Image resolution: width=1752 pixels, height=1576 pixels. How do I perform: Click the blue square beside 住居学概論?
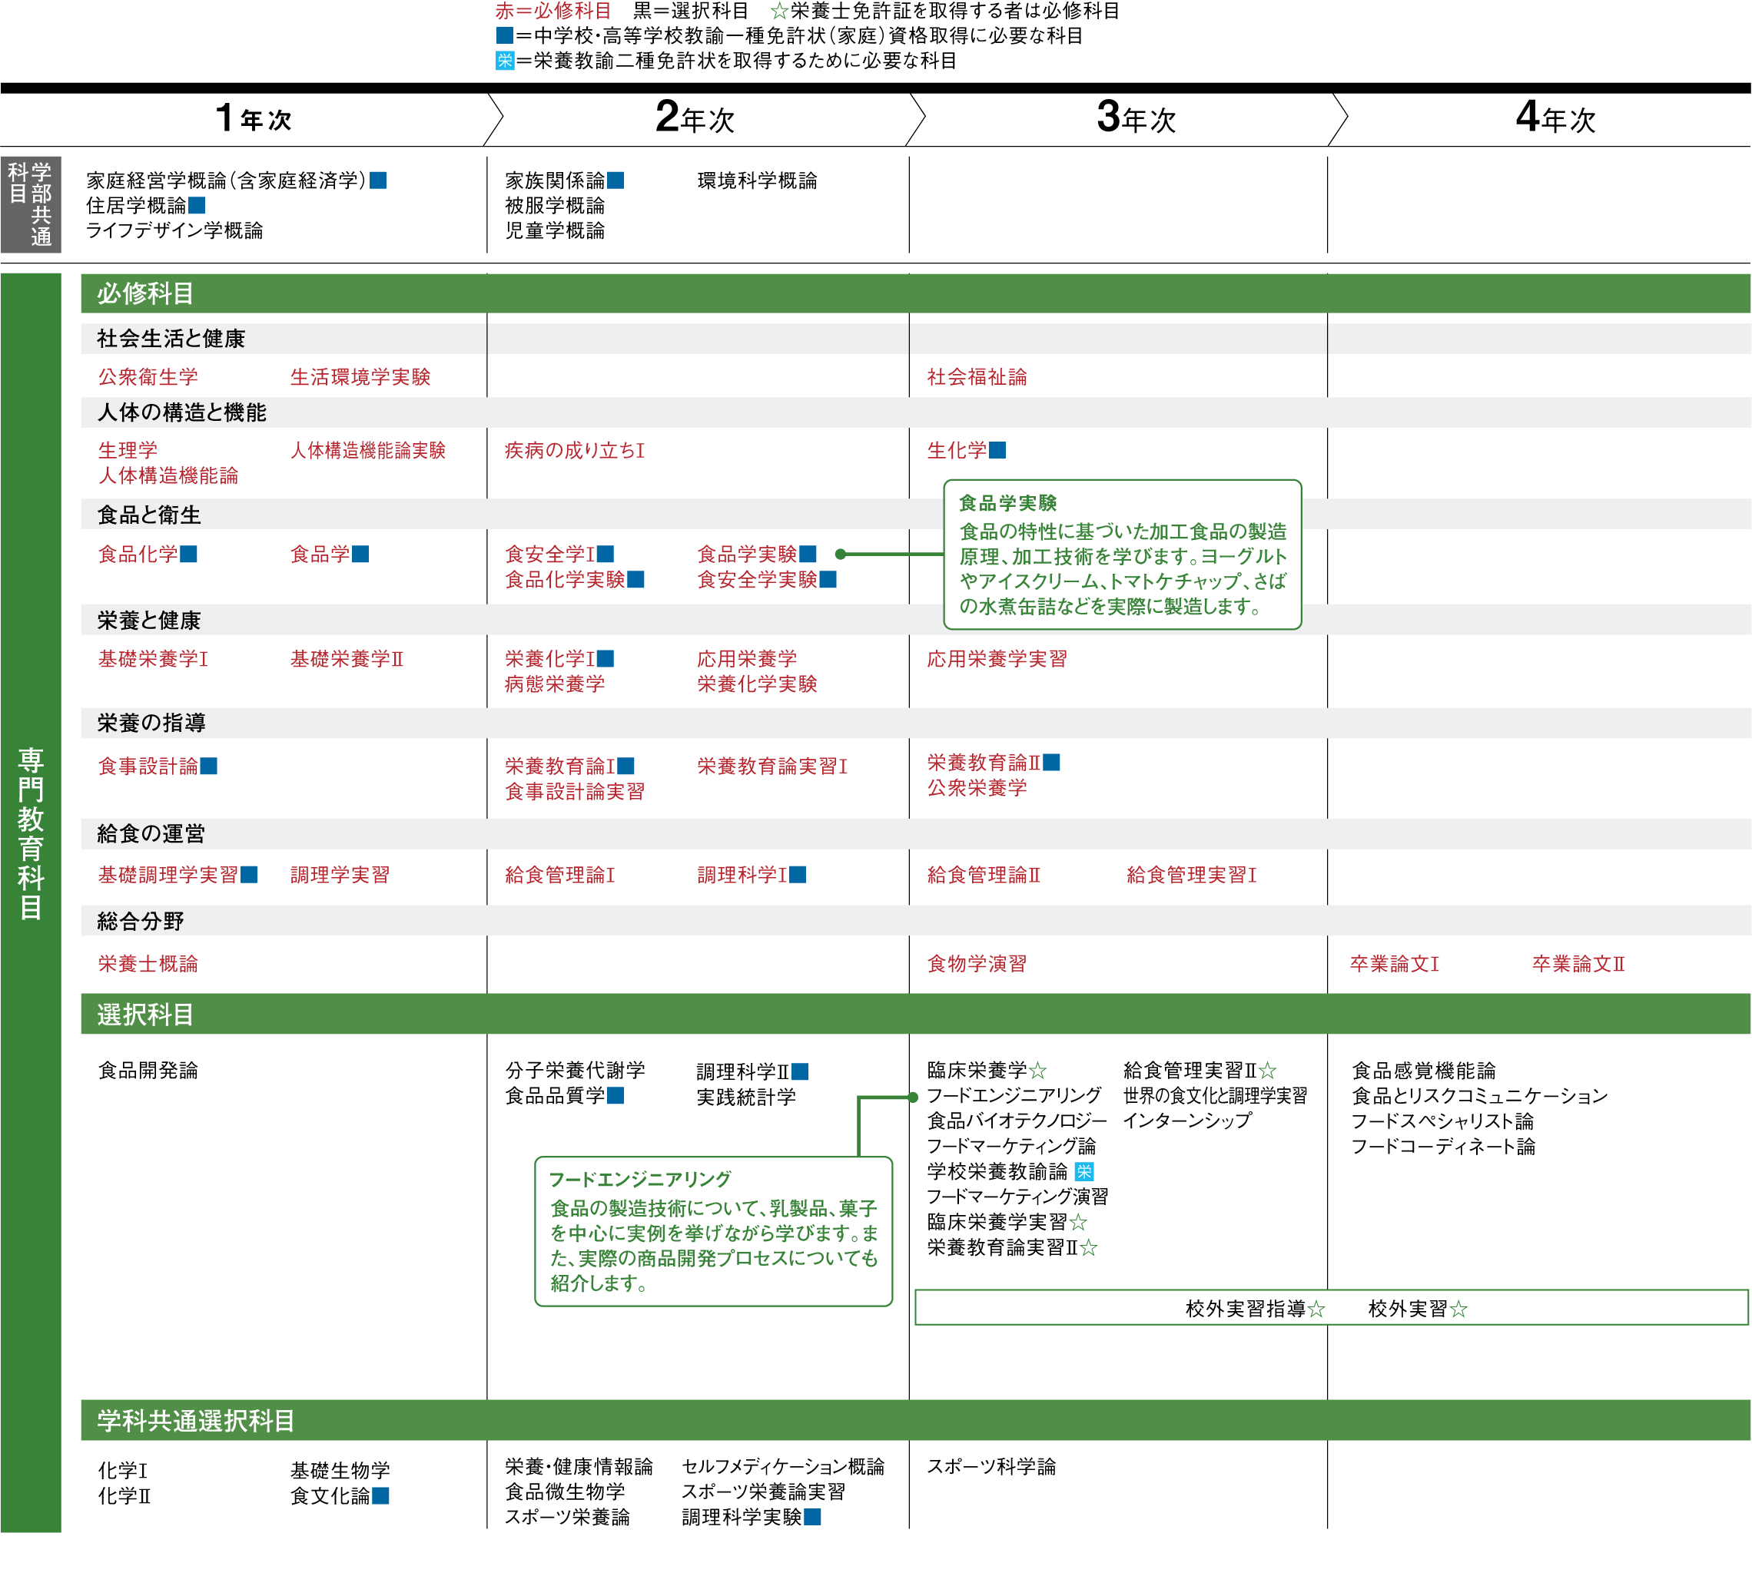[197, 205]
